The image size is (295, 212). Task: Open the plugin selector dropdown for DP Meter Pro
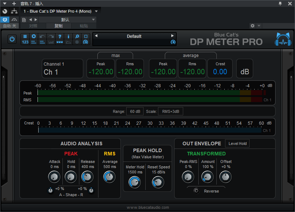tap(96, 11)
